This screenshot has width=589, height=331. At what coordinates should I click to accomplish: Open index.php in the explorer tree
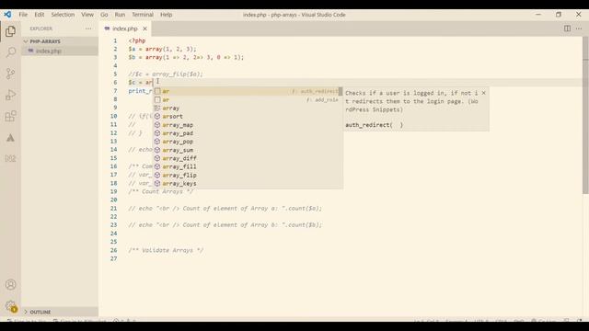point(60,51)
